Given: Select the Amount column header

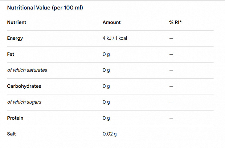Looking at the screenshot, I should pyautogui.click(x=111, y=22).
